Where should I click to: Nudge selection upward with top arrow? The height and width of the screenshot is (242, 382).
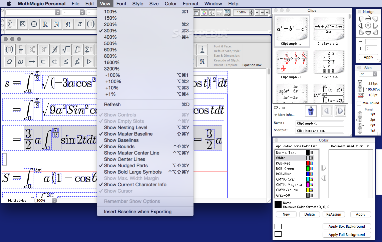click(368, 18)
